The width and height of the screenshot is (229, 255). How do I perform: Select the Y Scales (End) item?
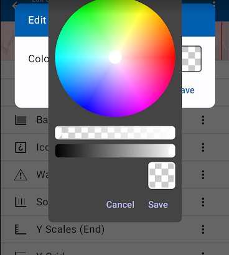(115, 229)
